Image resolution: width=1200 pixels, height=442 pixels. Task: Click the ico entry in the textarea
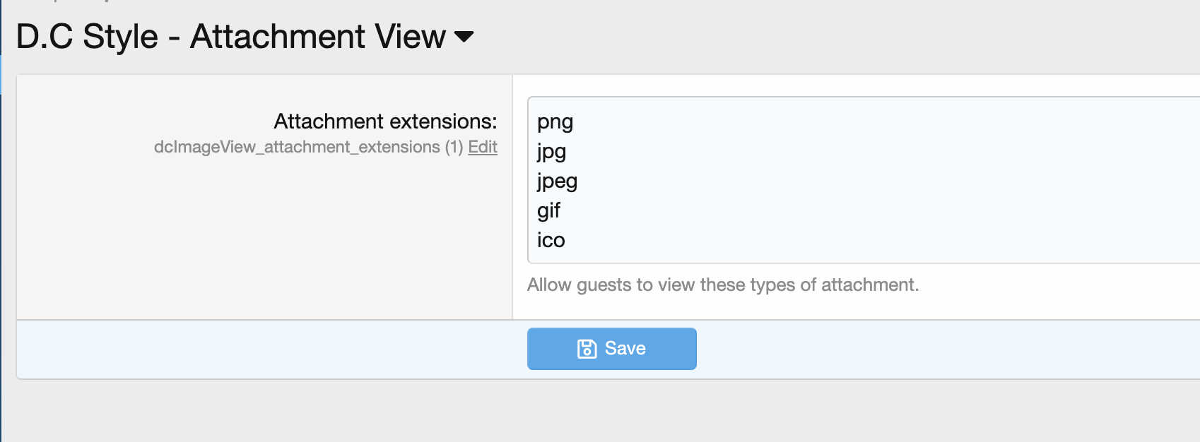pyautogui.click(x=551, y=241)
